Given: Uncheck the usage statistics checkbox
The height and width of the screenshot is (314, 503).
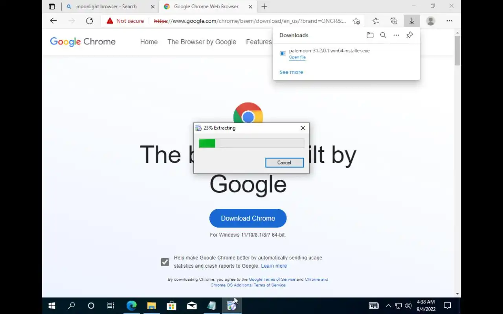Looking at the screenshot, I should point(165,262).
